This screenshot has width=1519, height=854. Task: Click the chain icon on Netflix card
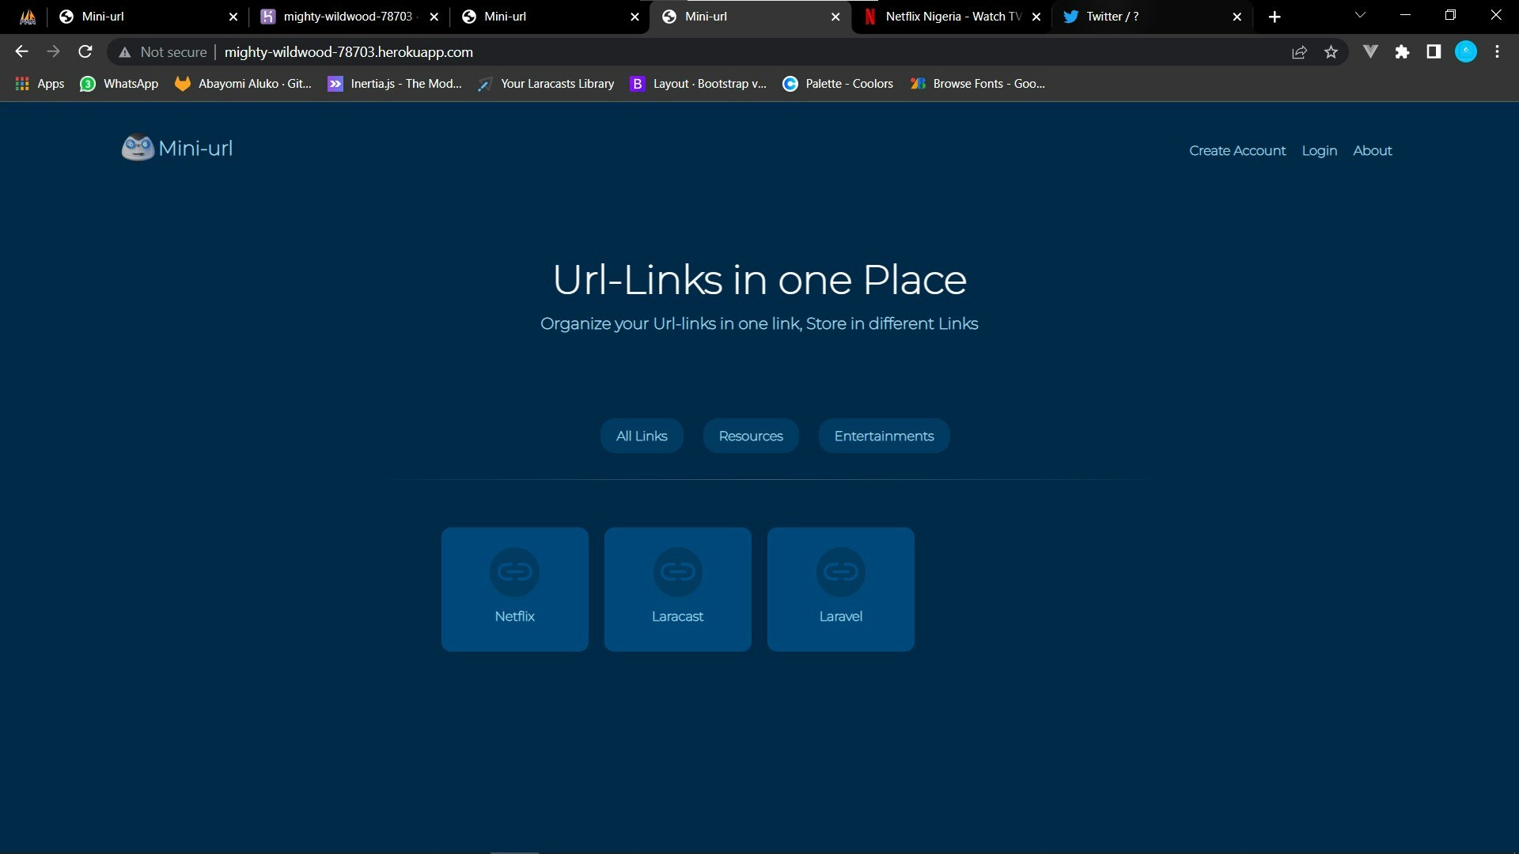(x=514, y=572)
